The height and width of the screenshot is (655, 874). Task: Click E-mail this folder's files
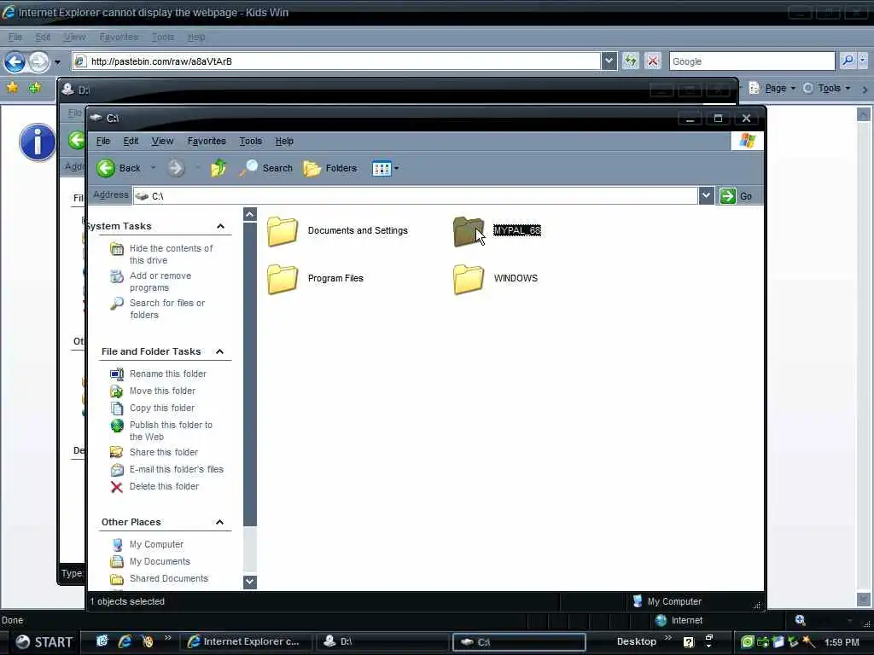click(176, 470)
